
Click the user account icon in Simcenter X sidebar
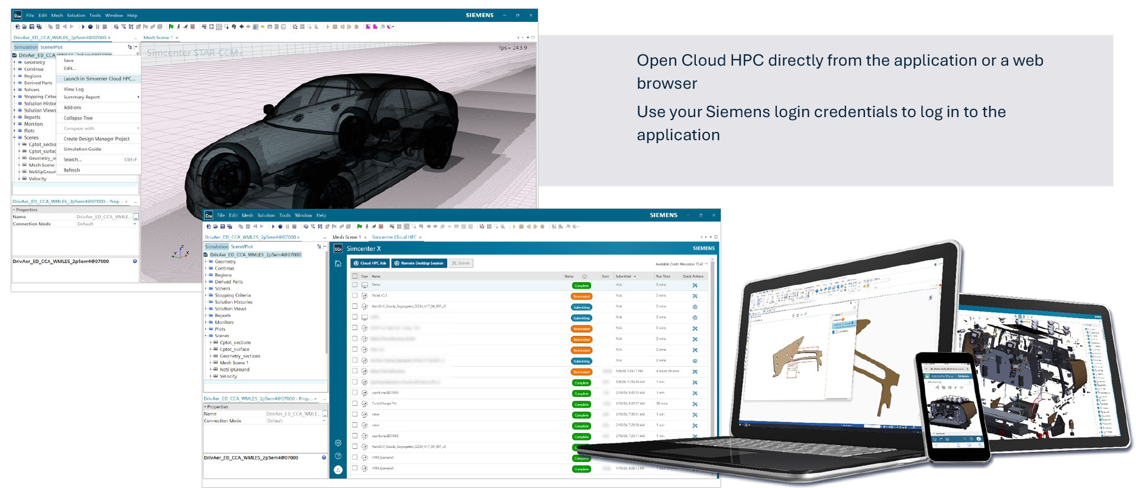(x=338, y=470)
